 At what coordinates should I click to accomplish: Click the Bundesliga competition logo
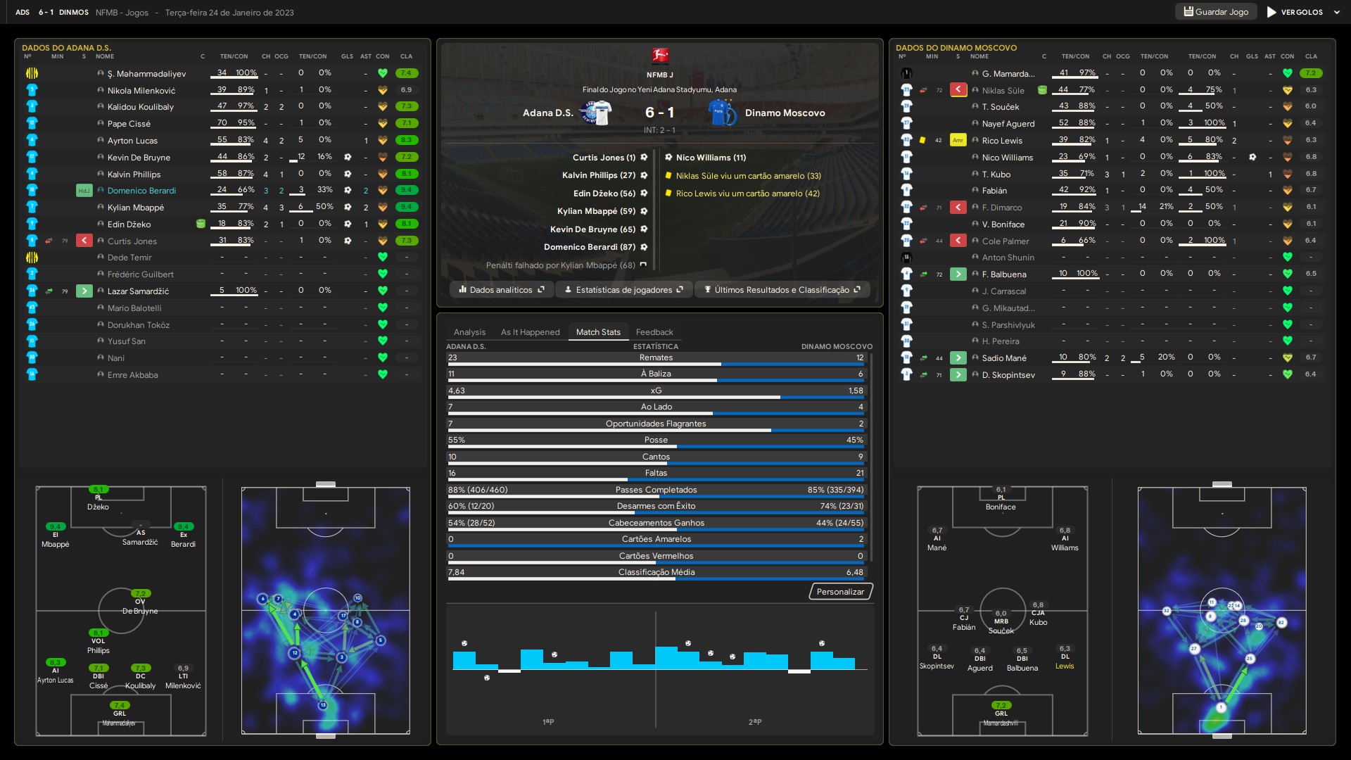click(x=660, y=56)
